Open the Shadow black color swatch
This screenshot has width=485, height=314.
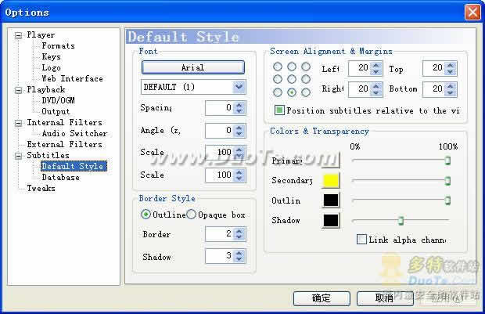[x=331, y=221]
